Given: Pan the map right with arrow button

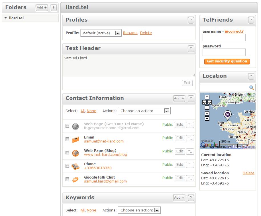Looking at the screenshot, I should [x=209, y=102].
